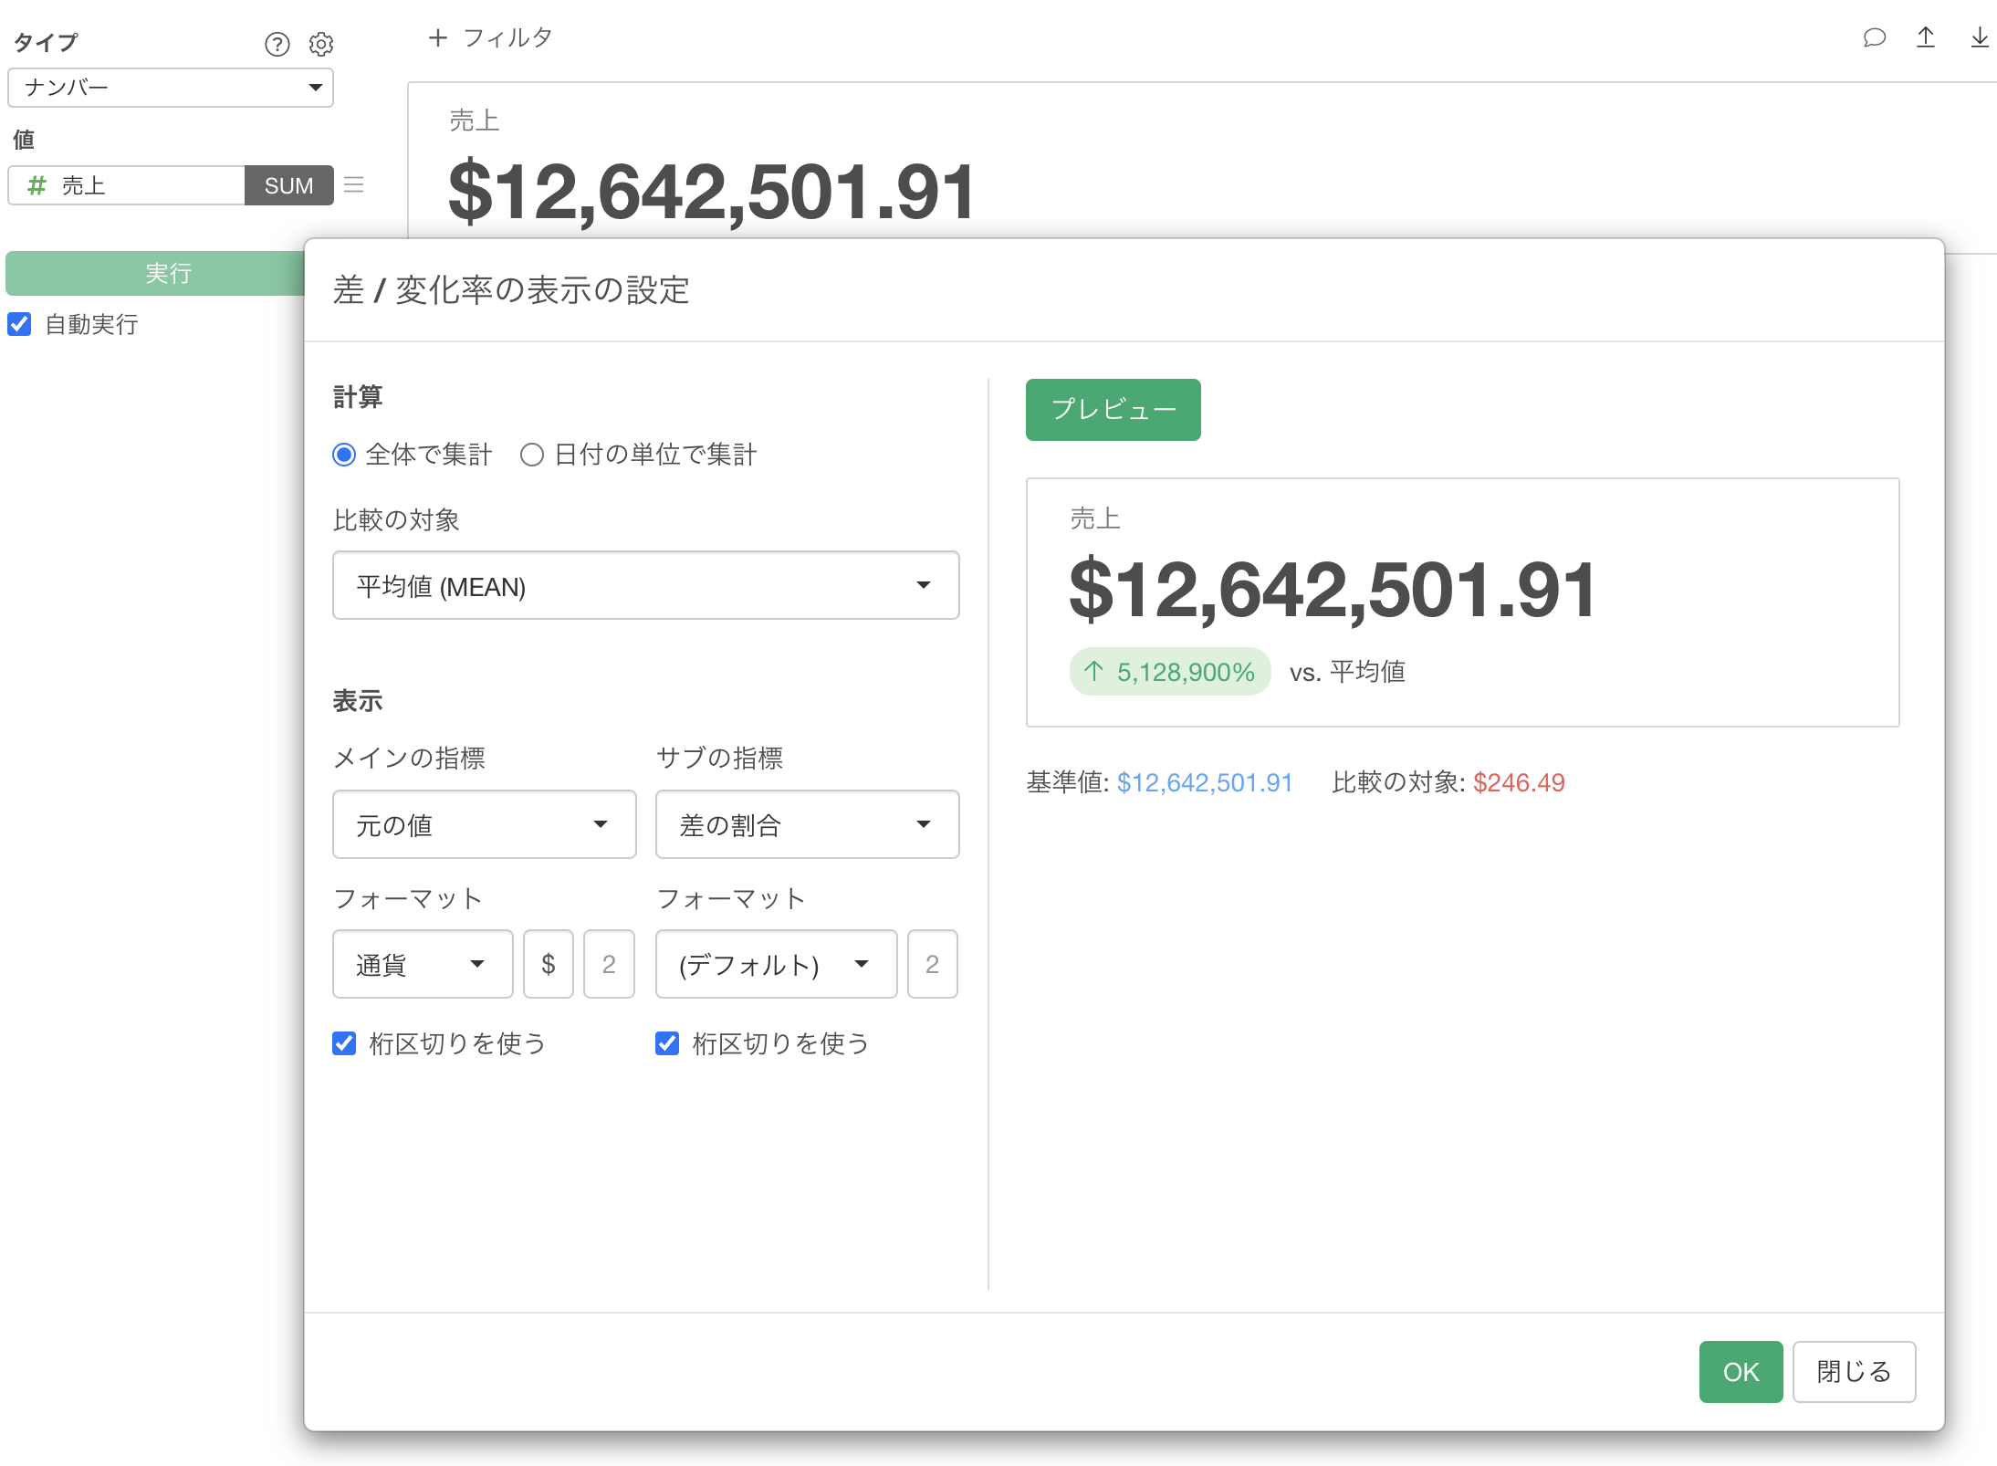
Task: Select 全体で集計 radio button
Action: pos(344,455)
